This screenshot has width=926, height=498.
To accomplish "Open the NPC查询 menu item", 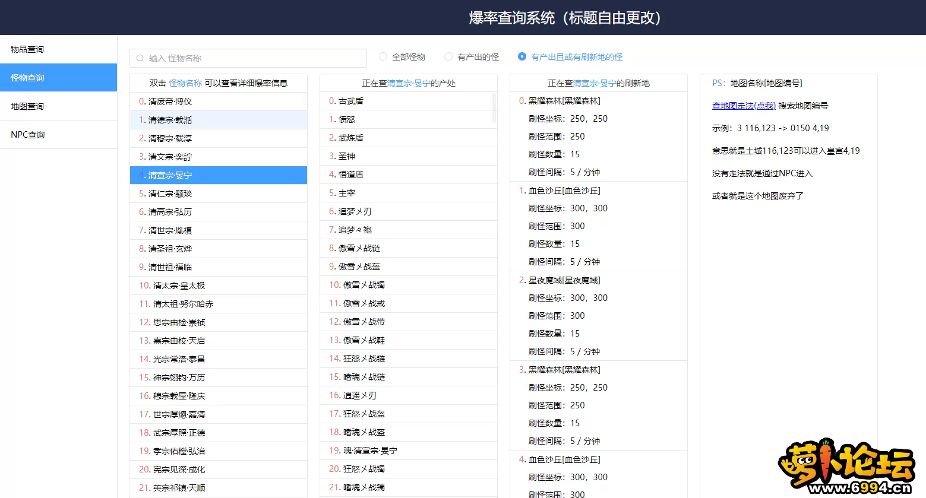I will click(x=58, y=135).
